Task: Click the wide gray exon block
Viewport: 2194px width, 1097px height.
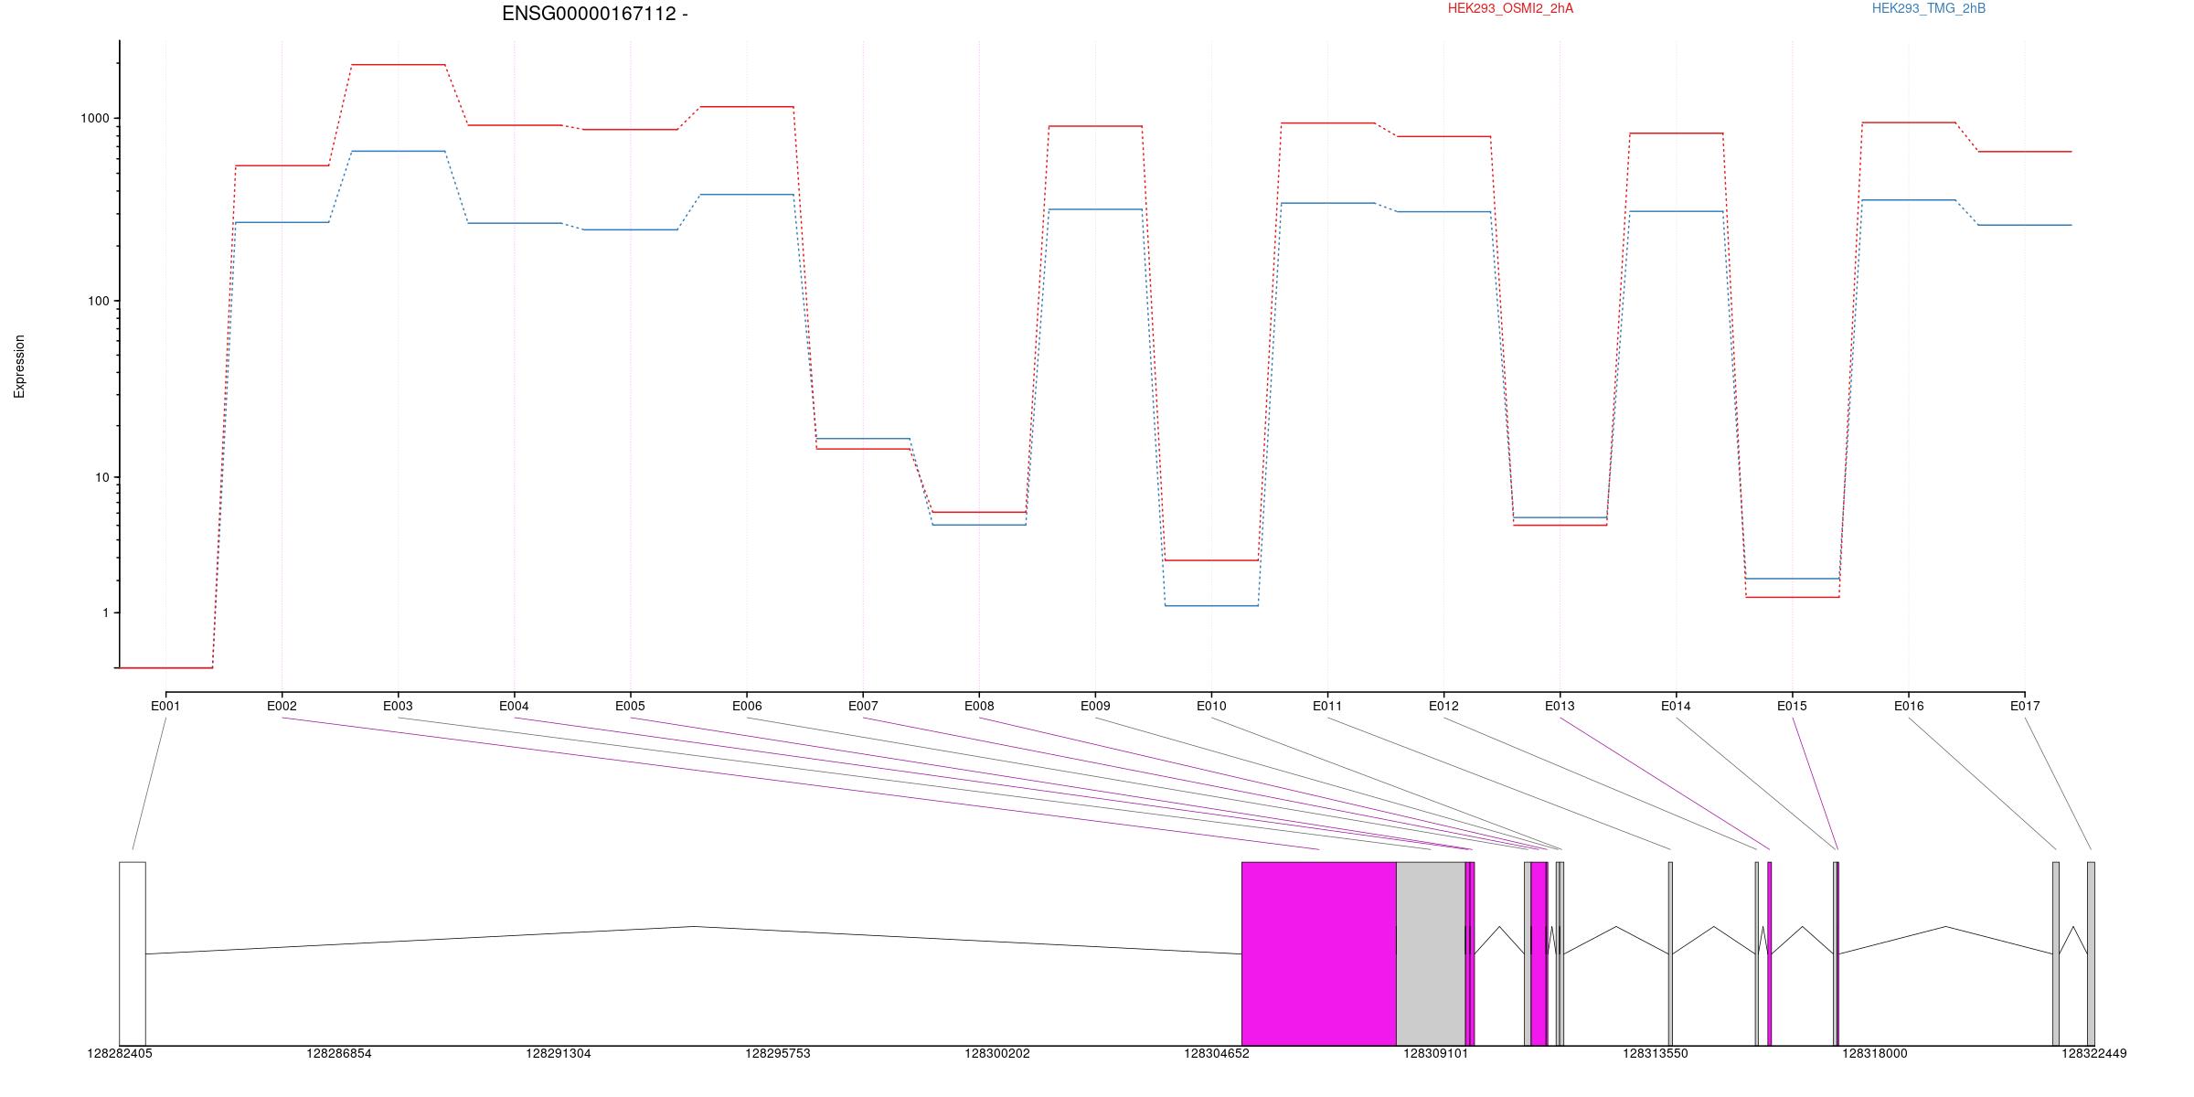Action: point(1431,953)
